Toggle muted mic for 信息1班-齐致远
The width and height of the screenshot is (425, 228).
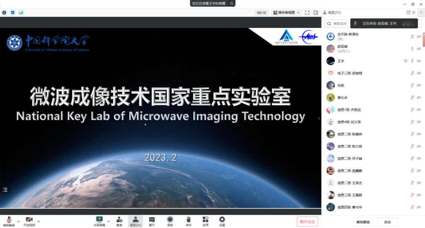tap(412, 110)
